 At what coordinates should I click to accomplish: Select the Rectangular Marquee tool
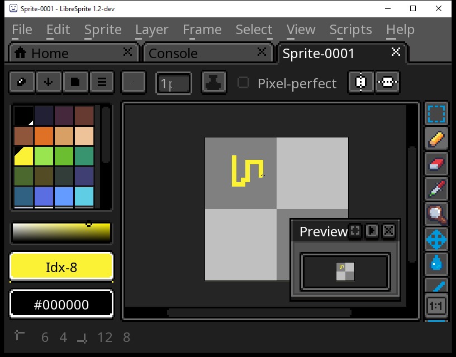(436, 113)
